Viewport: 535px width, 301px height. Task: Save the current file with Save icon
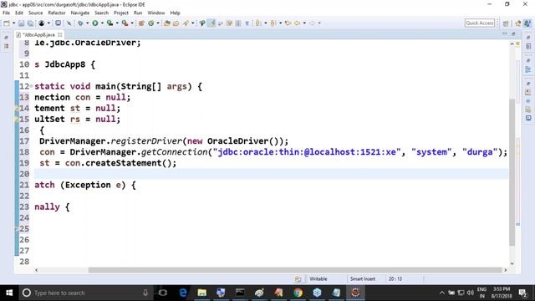21,23
